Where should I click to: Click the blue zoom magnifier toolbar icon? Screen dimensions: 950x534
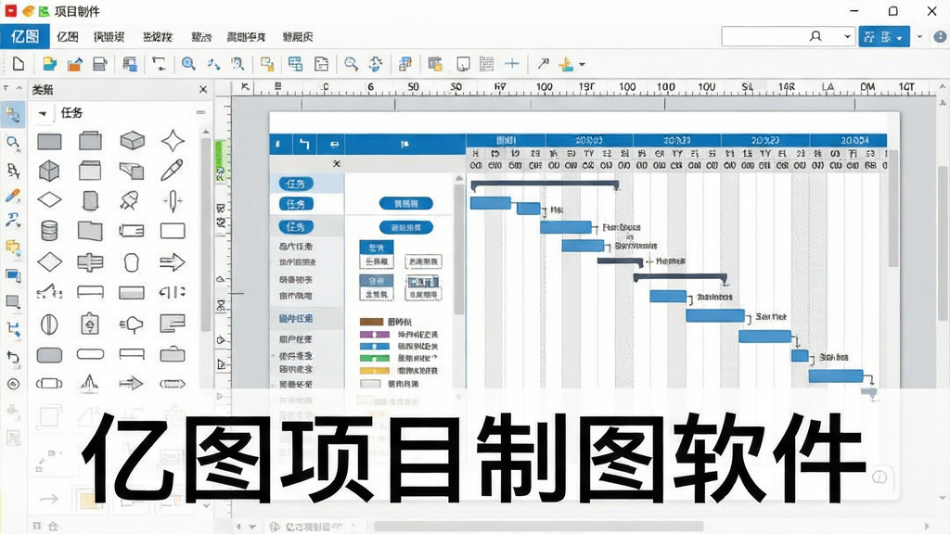[x=188, y=64]
